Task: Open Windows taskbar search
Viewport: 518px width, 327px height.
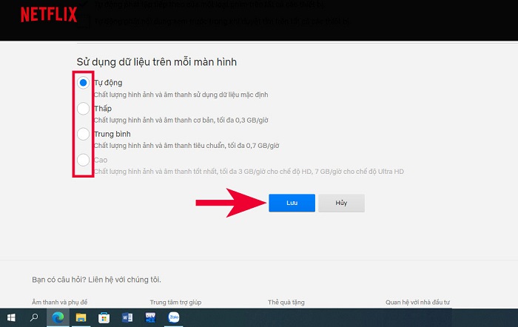Action: tap(34, 317)
